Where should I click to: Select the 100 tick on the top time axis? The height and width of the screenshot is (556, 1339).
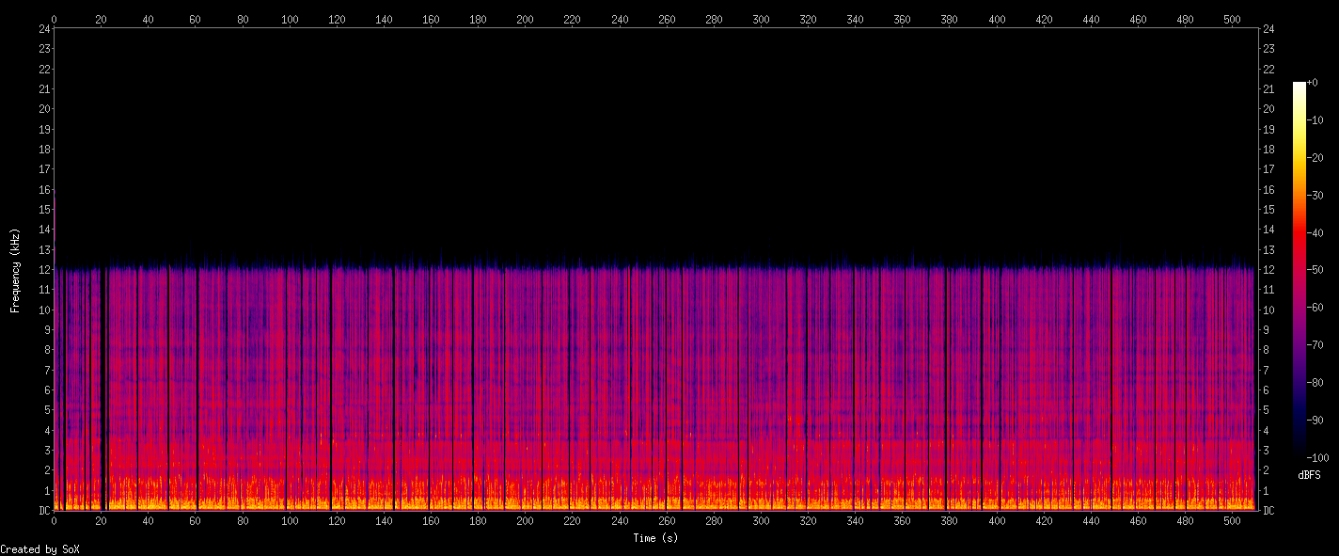click(290, 18)
